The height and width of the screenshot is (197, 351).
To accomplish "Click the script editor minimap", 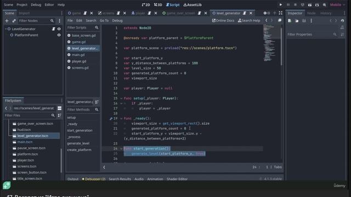I will pos(271,43).
